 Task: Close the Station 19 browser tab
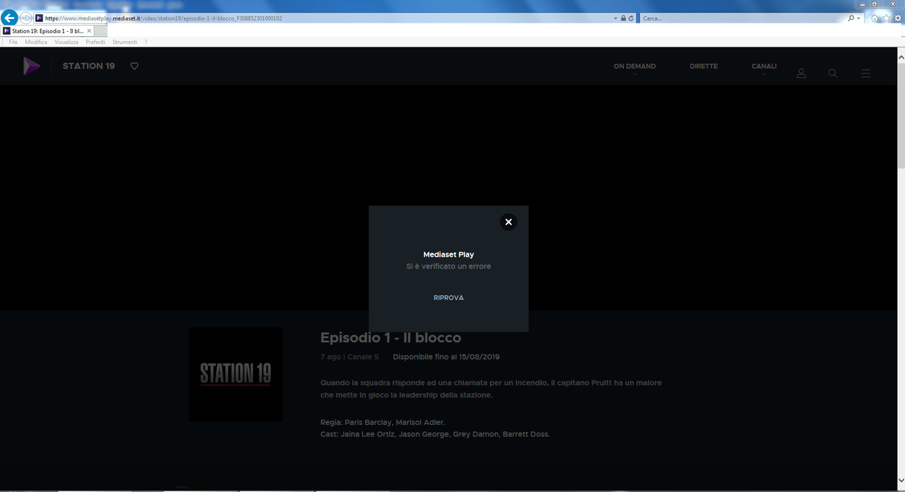[x=88, y=31]
